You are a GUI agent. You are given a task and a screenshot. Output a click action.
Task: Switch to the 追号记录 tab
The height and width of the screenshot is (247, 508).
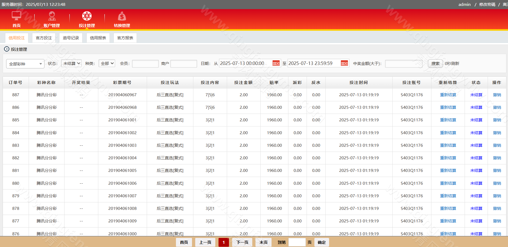point(71,38)
